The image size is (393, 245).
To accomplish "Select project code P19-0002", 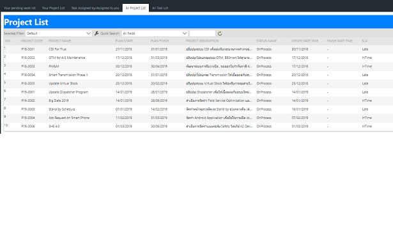I will (28, 100).
